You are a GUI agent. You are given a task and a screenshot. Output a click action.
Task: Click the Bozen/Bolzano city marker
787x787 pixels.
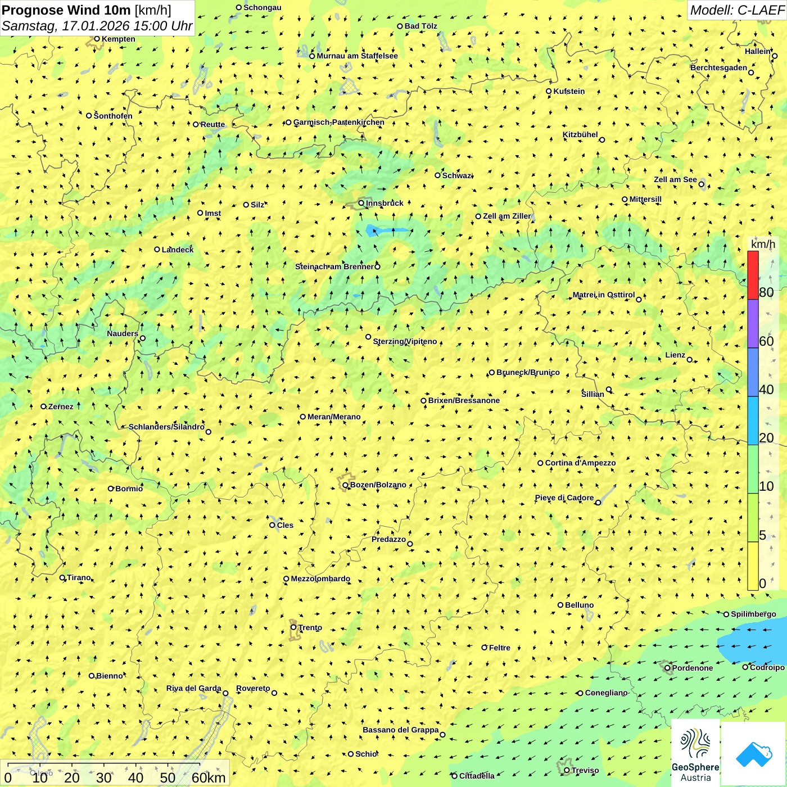[x=346, y=485]
